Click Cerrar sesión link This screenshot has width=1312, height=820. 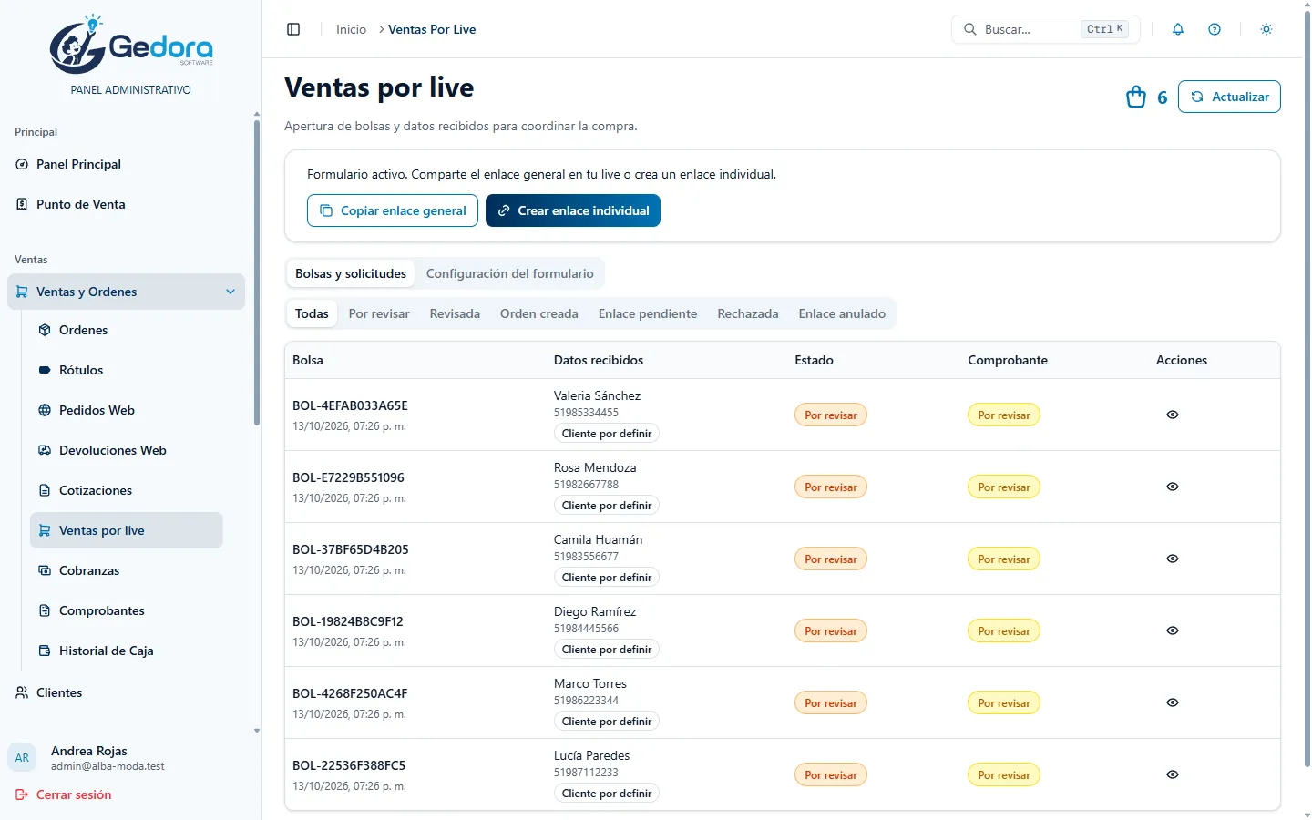pyautogui.click(x=64, y=794)
